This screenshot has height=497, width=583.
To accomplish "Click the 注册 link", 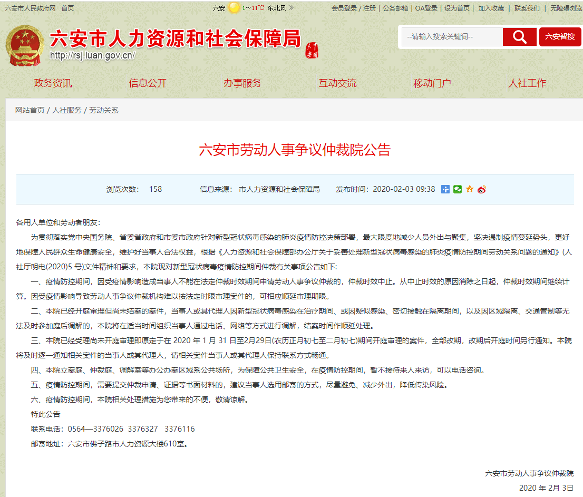I will 370,8.
